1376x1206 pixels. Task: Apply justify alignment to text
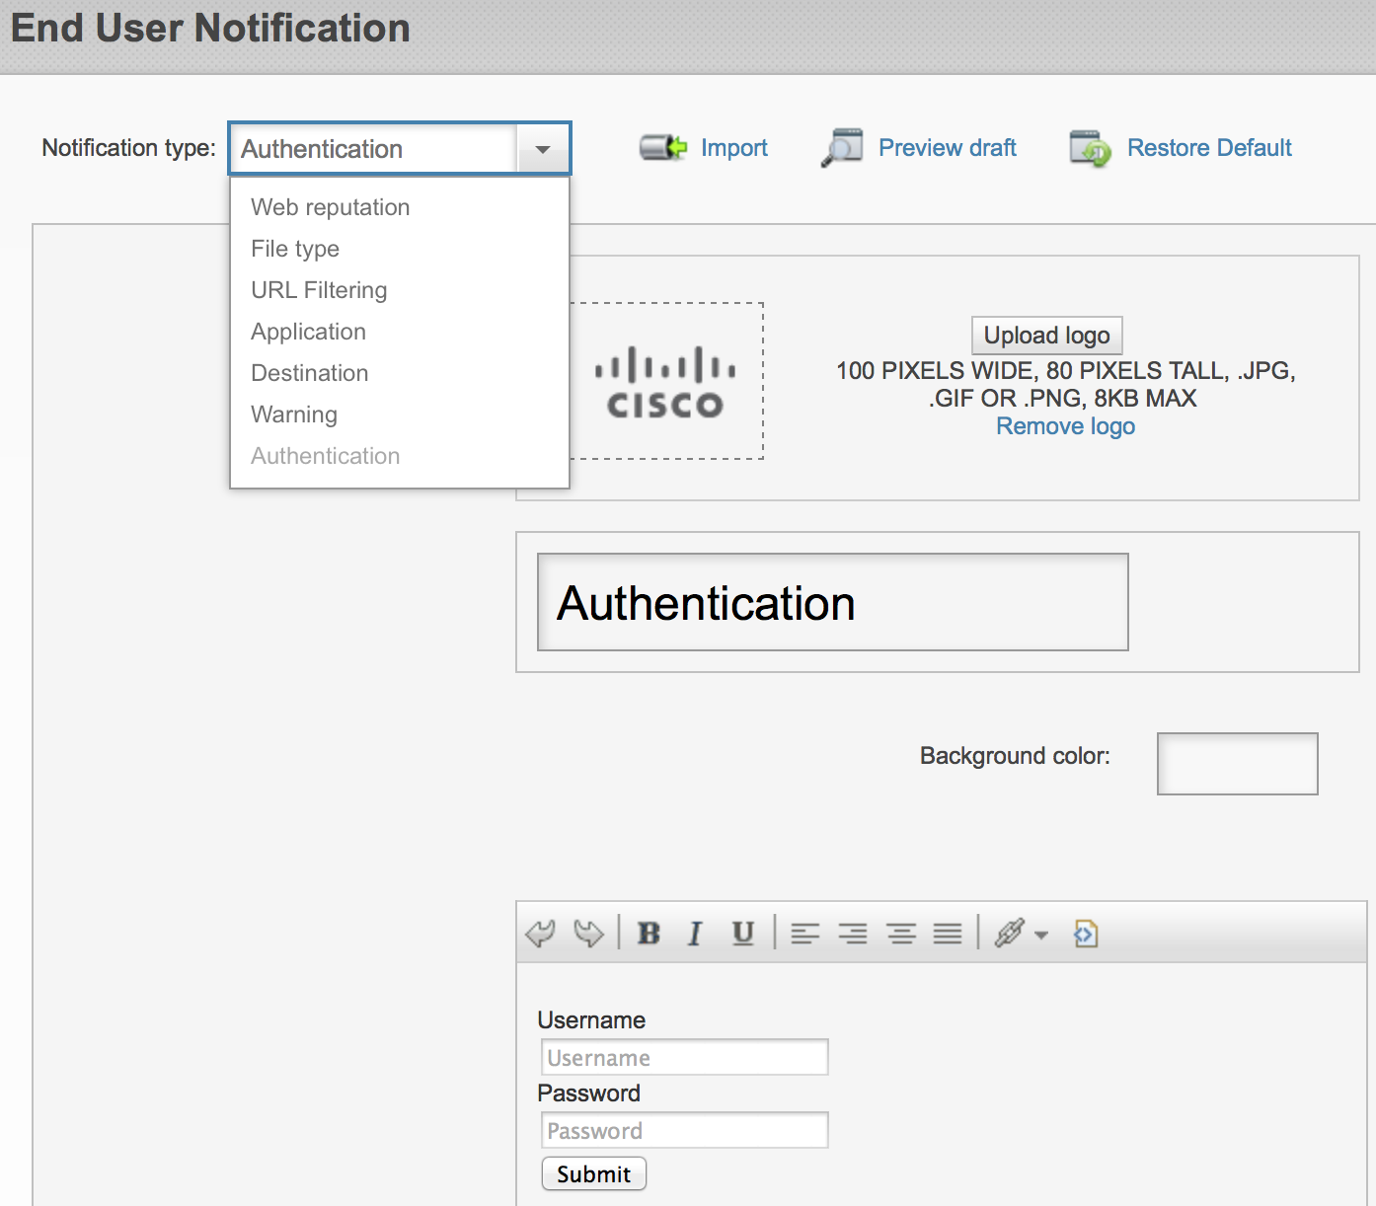pyautogui.click(x=948, y=933)
